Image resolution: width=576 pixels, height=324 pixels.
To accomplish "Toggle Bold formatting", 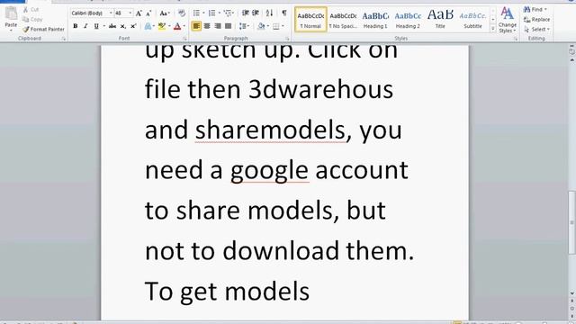I will pyautogui.click(x=76, y=26).
